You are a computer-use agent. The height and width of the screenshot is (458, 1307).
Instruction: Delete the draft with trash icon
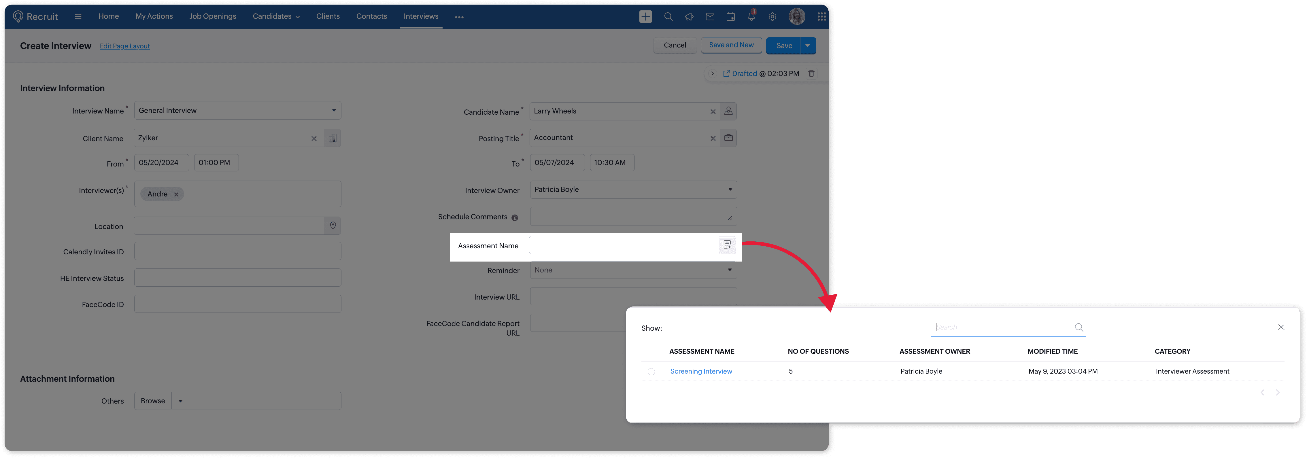pos(811,73)
